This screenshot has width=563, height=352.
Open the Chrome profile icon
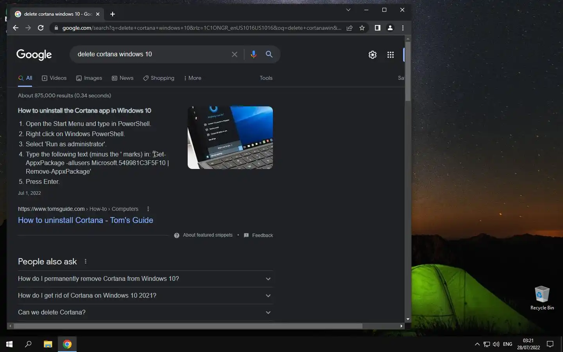point(390,28)
